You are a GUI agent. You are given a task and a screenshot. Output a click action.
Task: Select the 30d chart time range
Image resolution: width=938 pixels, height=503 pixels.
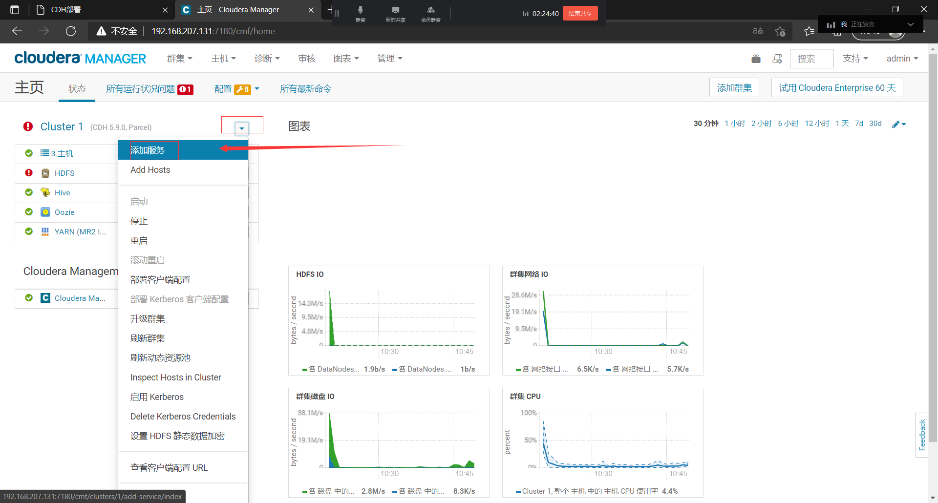pyautogui.click(x=875, y=124)
